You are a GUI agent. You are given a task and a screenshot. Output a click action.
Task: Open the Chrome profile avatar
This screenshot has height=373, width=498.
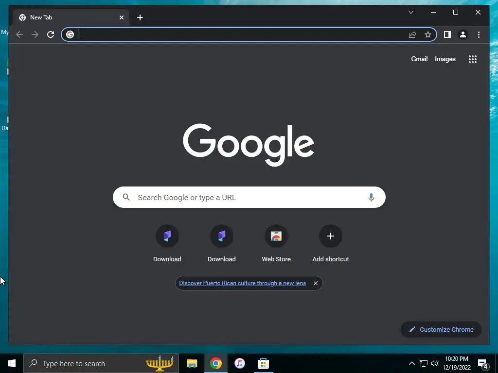click(463, 34)
